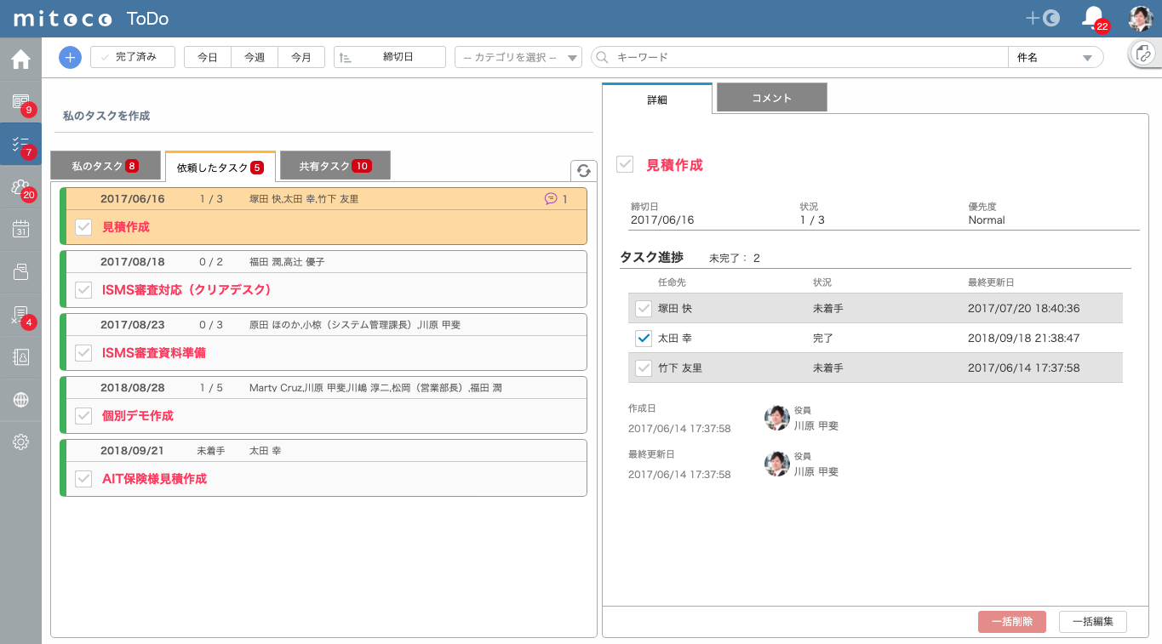Viewport: 1162px width, 644px height.
Task: Click the 2018/09/18 21:38:47 update timestamp
Action: coord(1023,339)
